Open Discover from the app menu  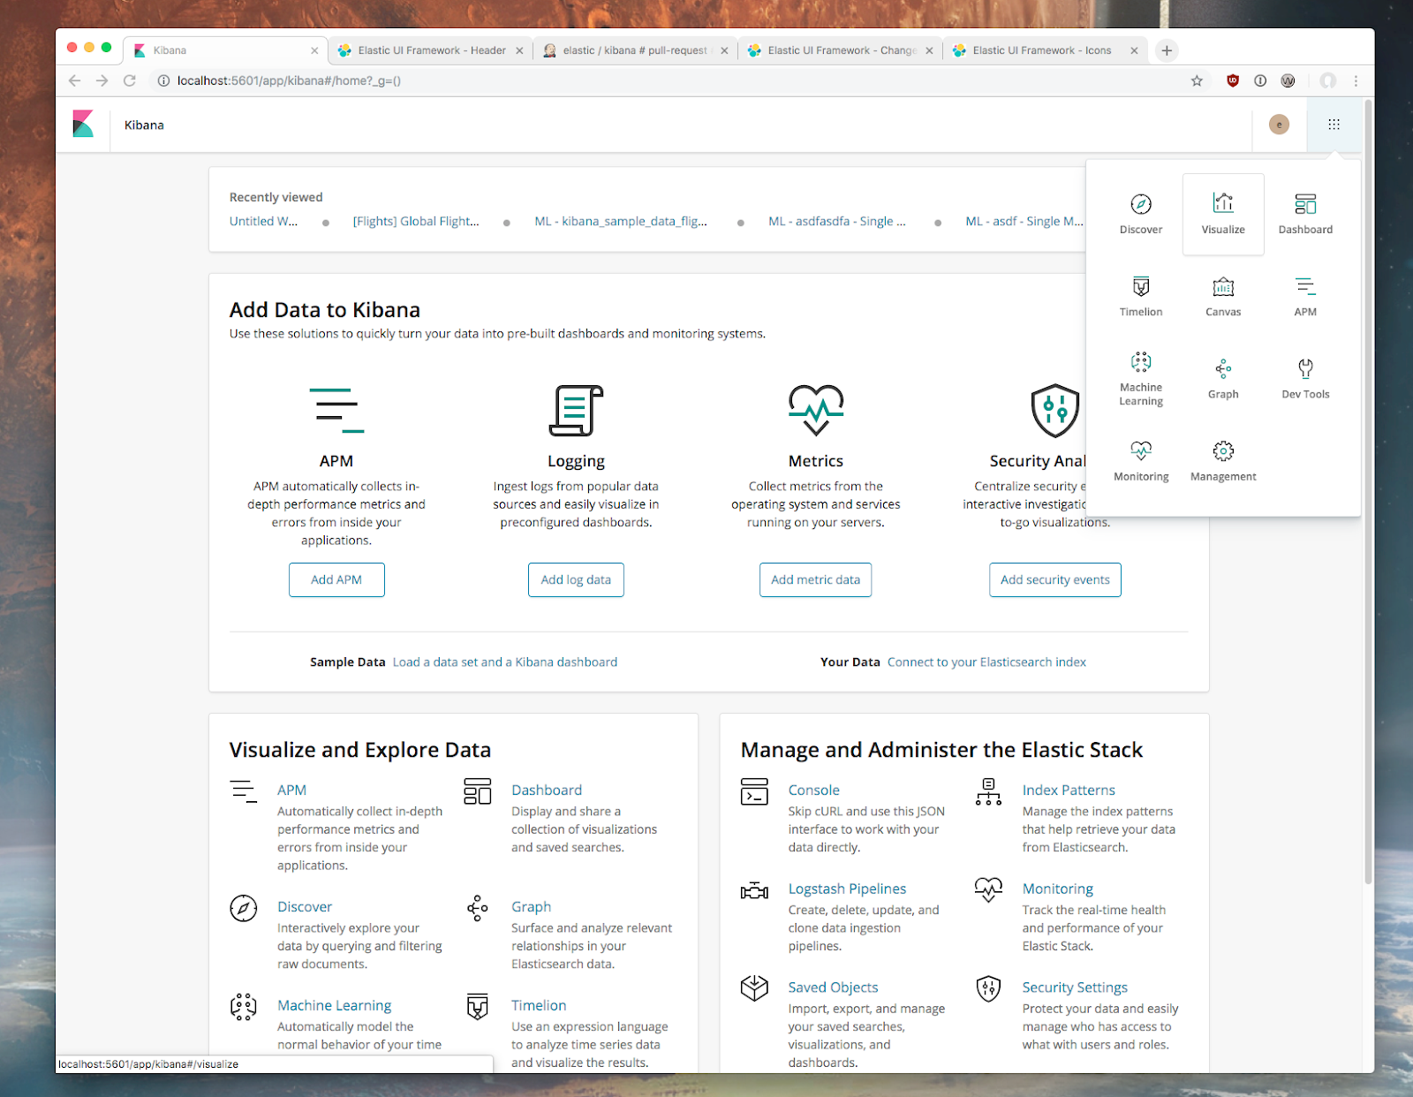(1141, 215)
